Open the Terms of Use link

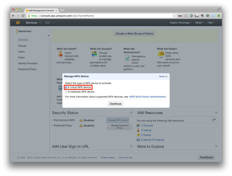click(x=126, y=157)
